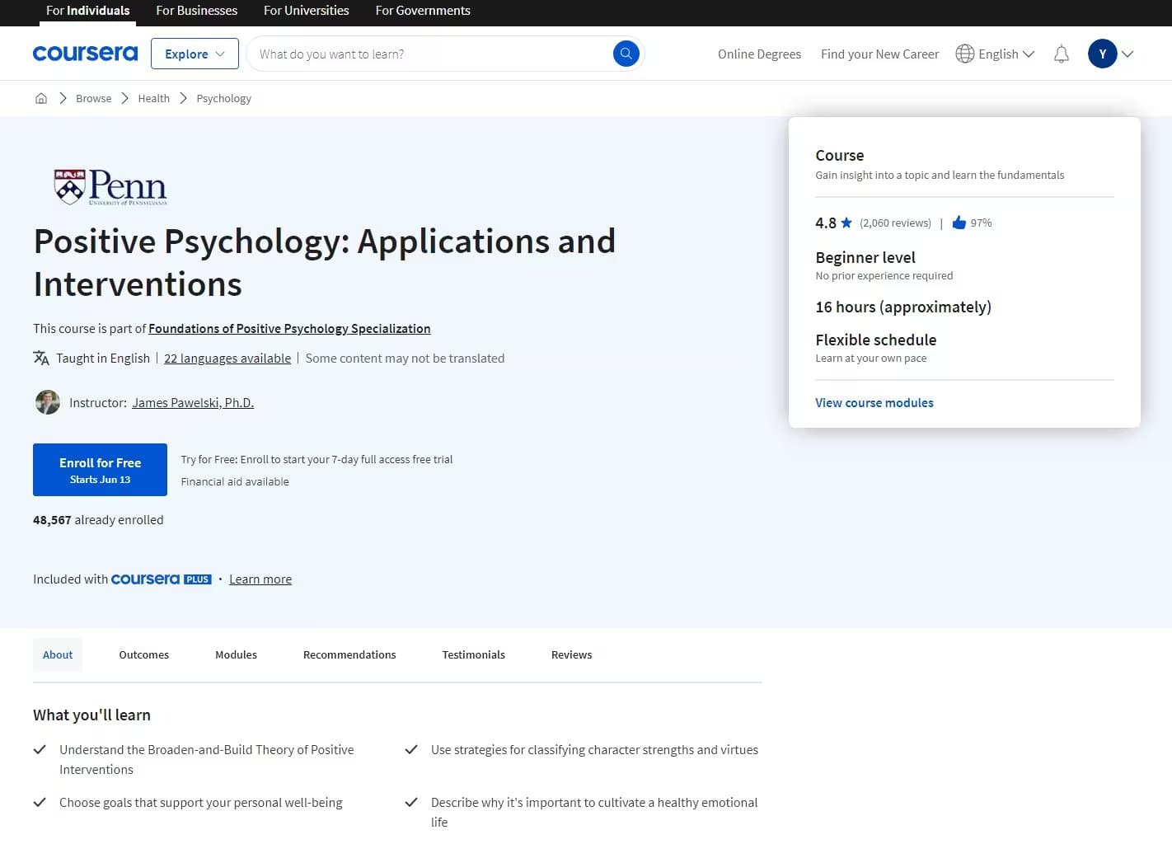Image resolution: width=1172 pixels, height=844 pixels.
Task: Click Health breadcrumb link
Action: (x=153, y=98)
